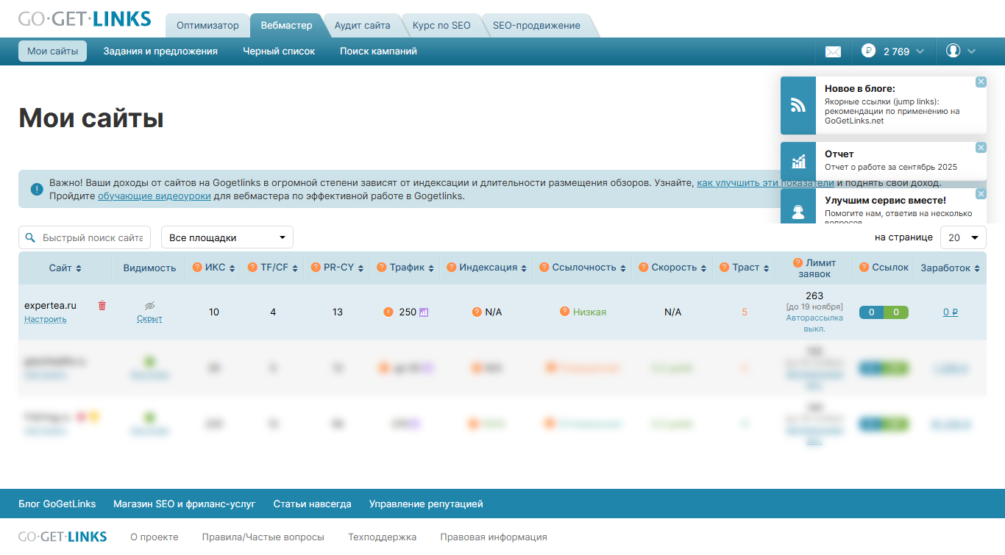Open the обучающие видеоуроки link
Image resolution: width=1005 pixels, height=555 pixels.
(155, 196)
